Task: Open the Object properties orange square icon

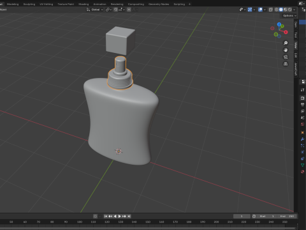Action: coord(303,132)
